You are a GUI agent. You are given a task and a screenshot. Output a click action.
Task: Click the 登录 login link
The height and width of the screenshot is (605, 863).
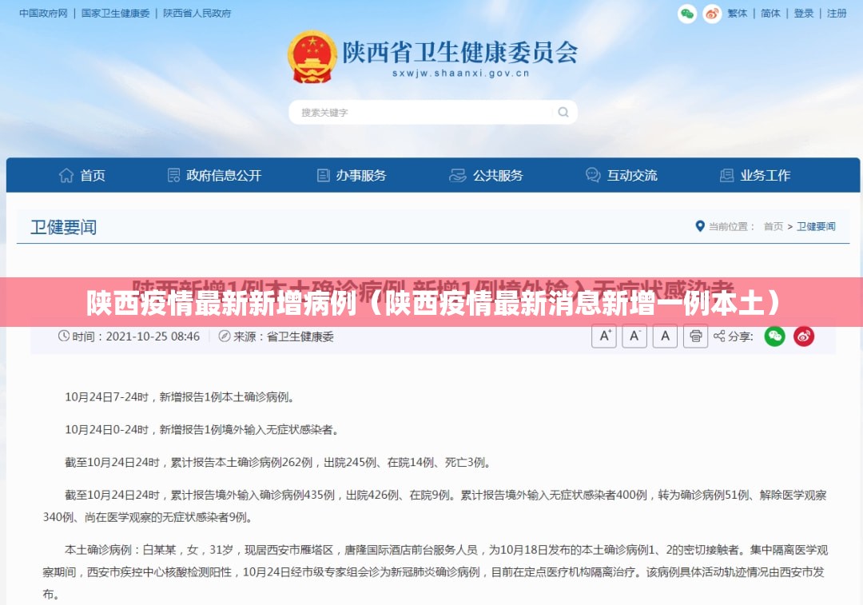(804, 14)
